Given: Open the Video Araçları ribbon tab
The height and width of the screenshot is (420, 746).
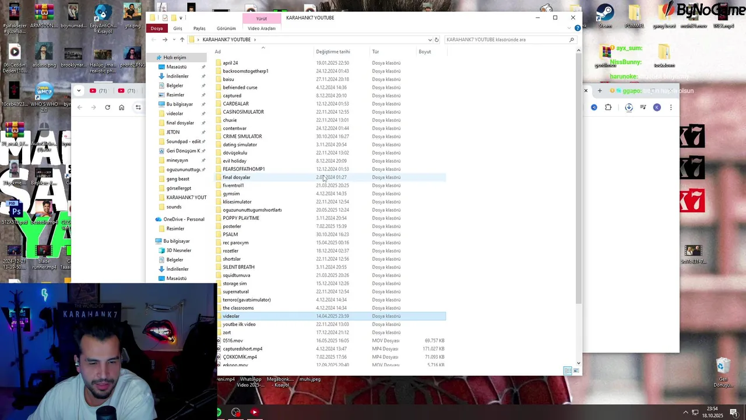Looking at the screenshot, I should coord(262,29).
